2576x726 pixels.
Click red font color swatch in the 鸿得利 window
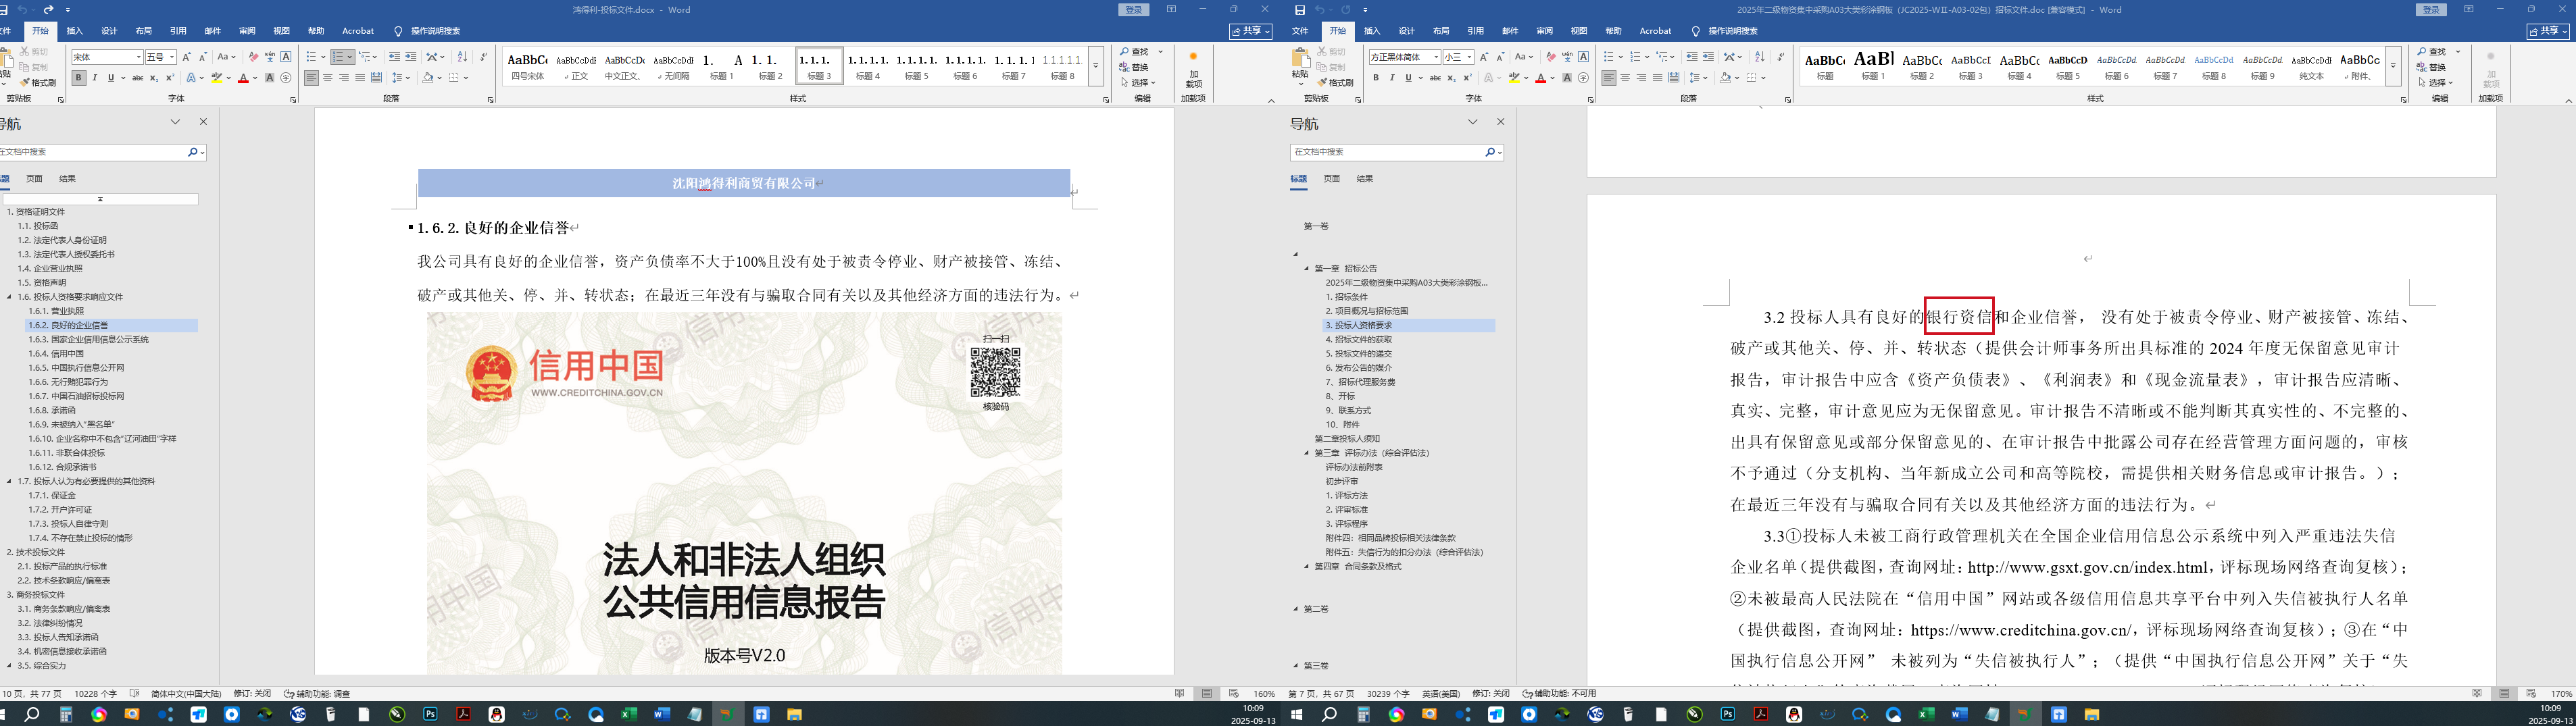click(x=242, y=78)
